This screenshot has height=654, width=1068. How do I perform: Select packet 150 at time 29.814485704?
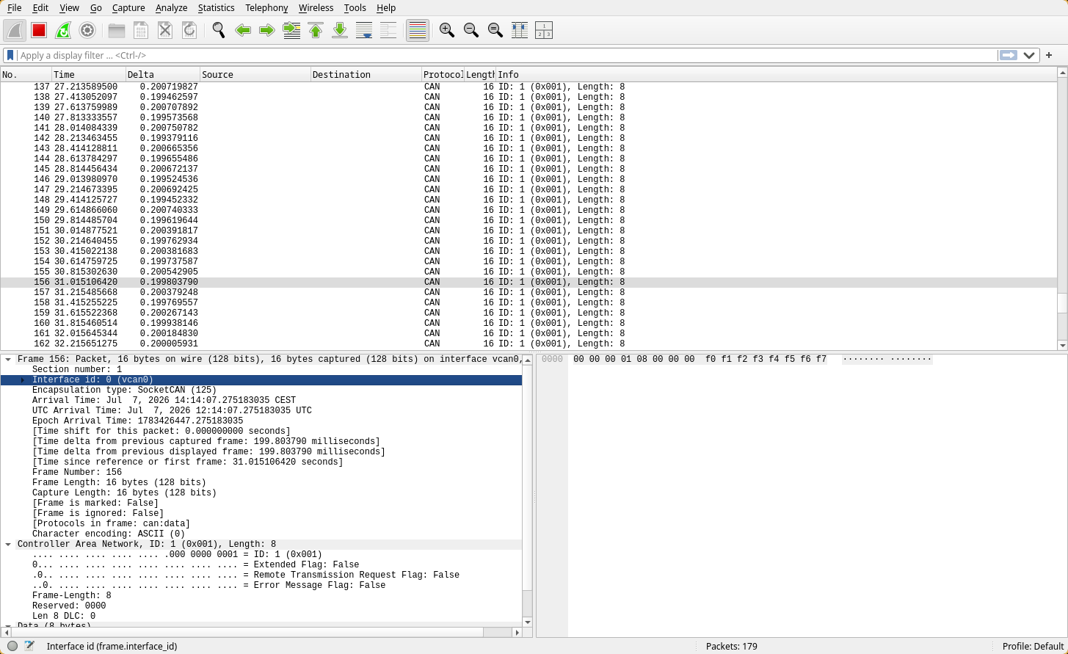[528, 220]
